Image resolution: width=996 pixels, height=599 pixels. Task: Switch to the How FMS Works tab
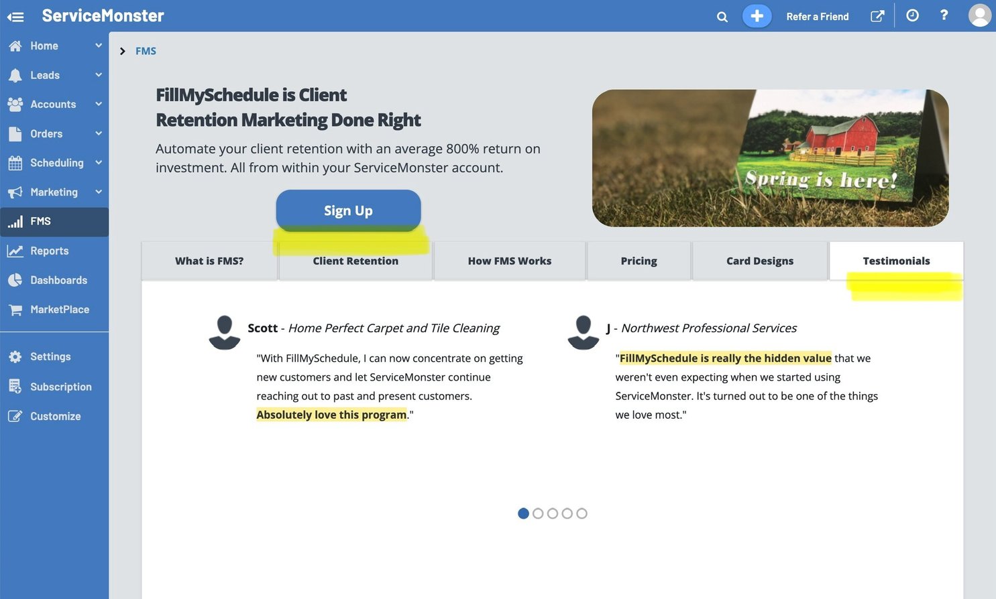point(510,261)
